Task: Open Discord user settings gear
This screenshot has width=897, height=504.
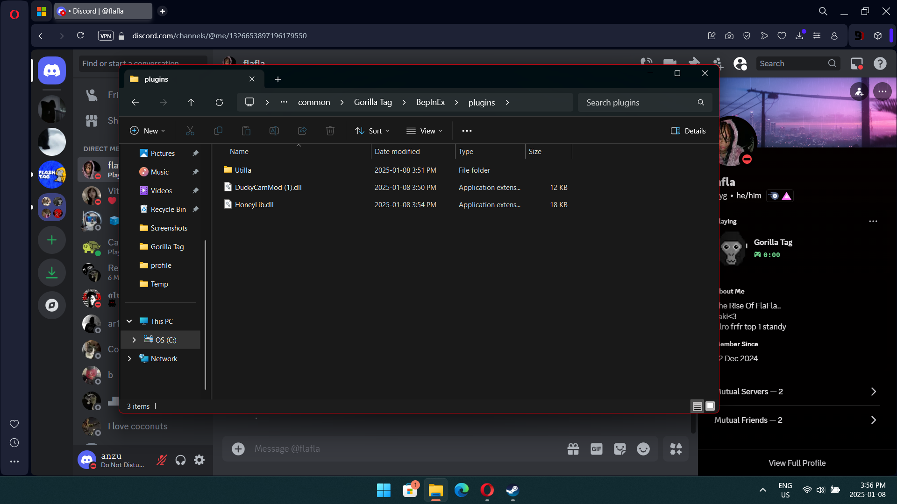Action: [199, 460]
